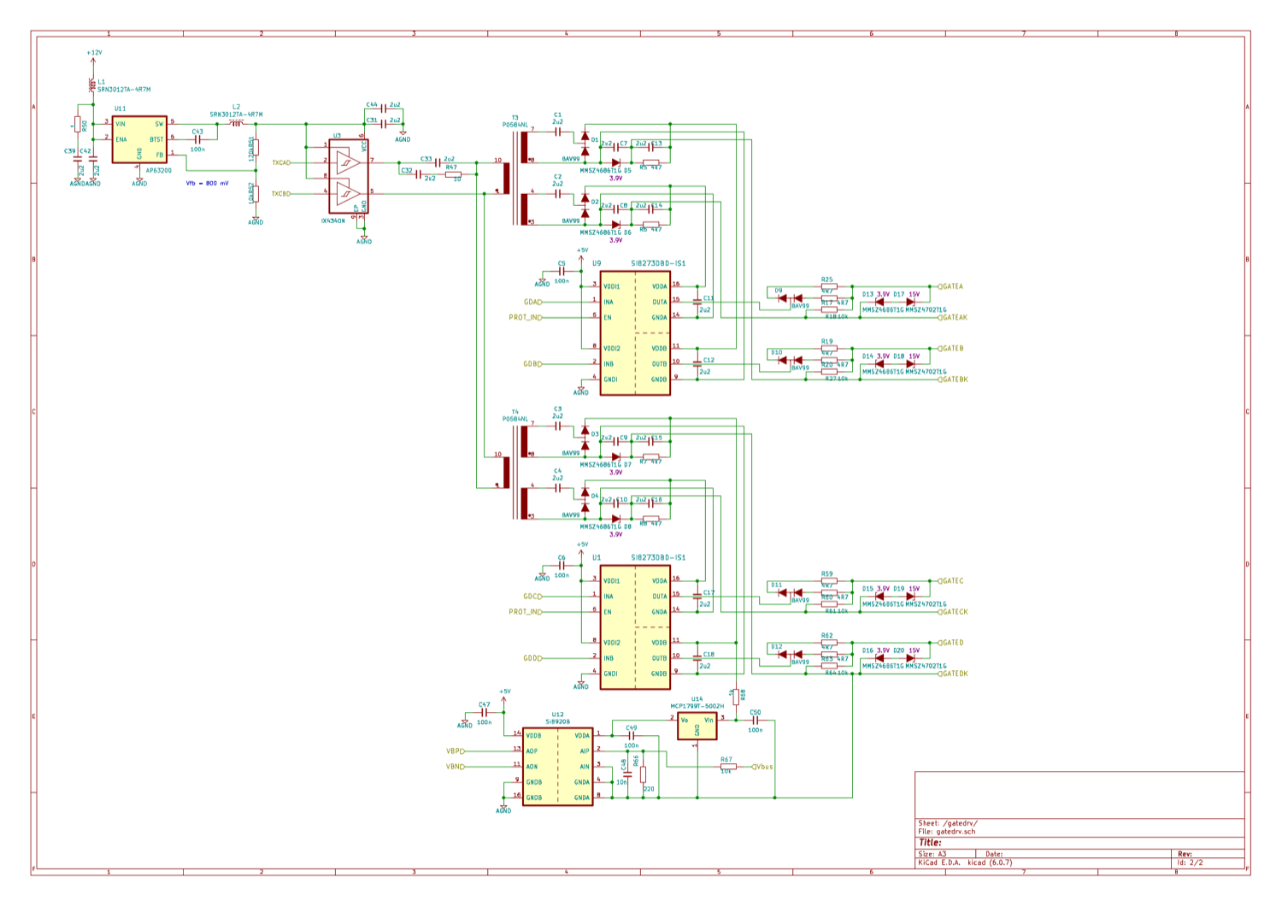1282x906 pixels.
Task: Click the GATEAK net label
Action: pos(953,317)
